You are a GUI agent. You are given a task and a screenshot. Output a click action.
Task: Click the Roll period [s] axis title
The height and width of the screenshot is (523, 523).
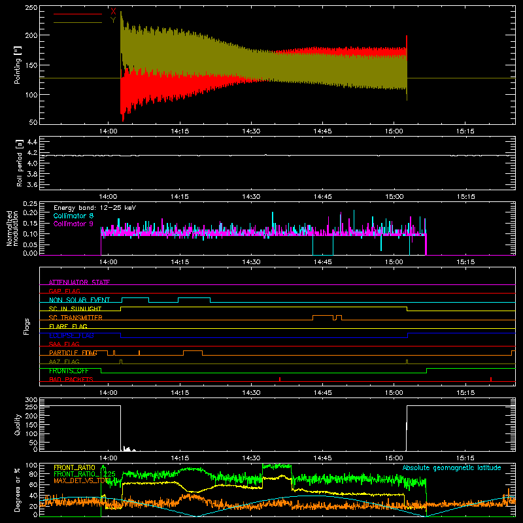(20, 163)
